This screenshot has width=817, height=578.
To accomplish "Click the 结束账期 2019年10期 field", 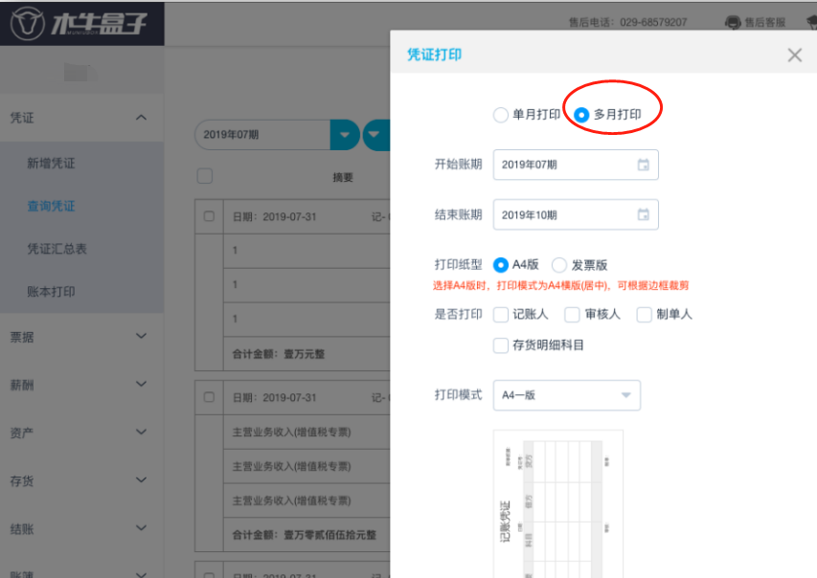I will (576, 214).
